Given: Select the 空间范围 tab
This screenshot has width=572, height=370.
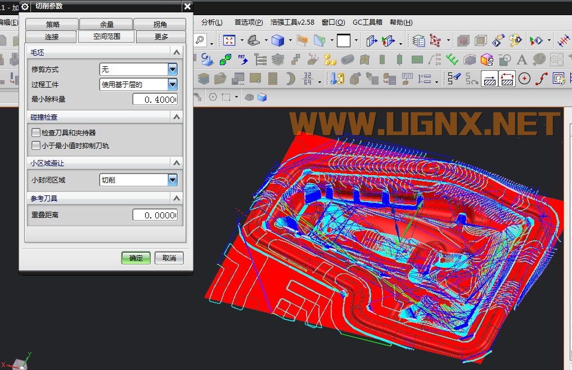Looking at the screenshot, I should (106, 36).
